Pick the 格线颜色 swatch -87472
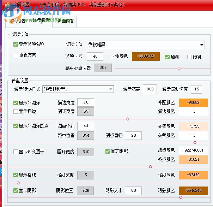The image size is (213, 207). click(x=193, y=175)
